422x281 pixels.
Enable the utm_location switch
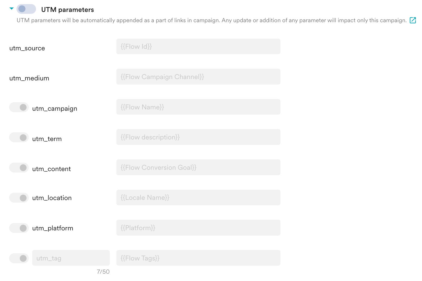pyautogui.click(x=19, y=198)
